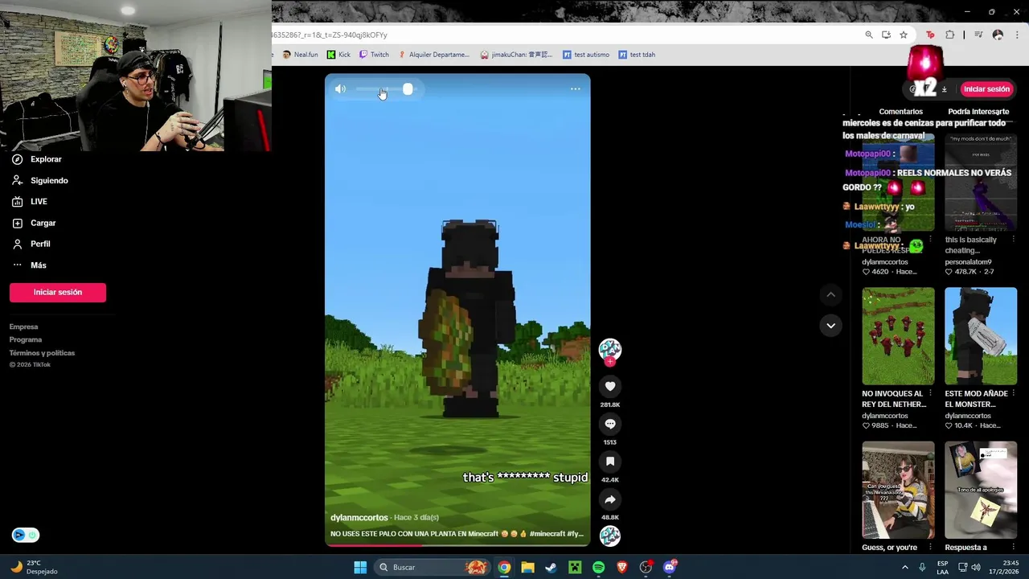Open the test tdah bookmark
1029x579 pixels.
click(x=637, y=55)
